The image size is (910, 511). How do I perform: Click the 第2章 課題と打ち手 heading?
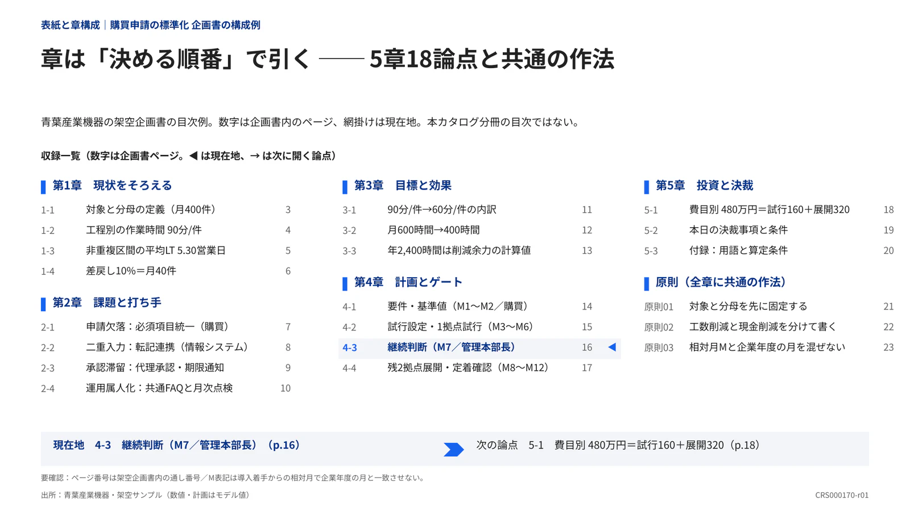tap(107, 302)
